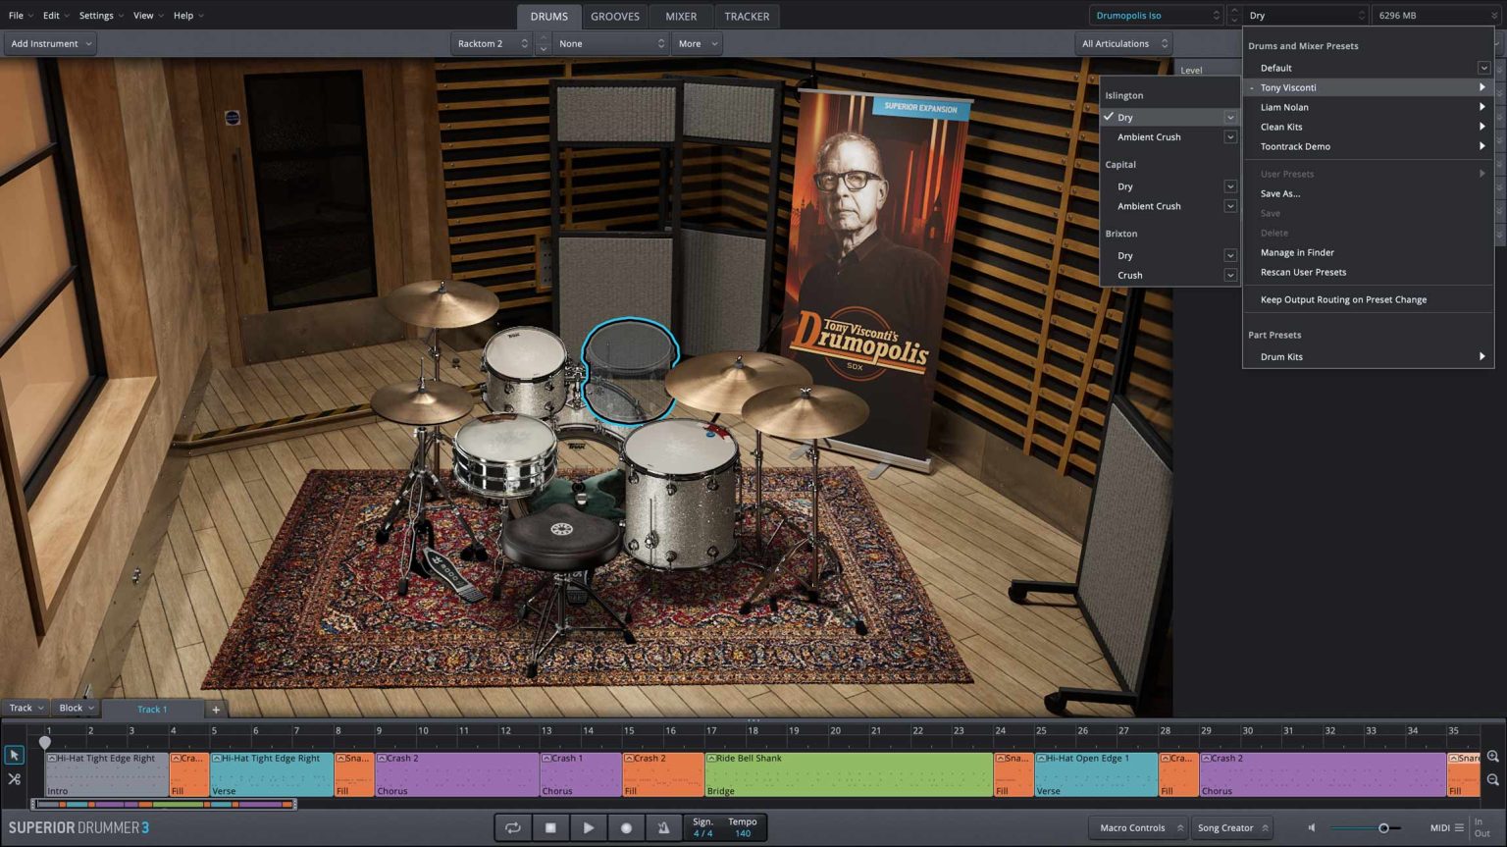Screen dimensions: 1507x847
Task: Zoom out the timeline with magnifier minus
Action: [x=1492, y=780]
